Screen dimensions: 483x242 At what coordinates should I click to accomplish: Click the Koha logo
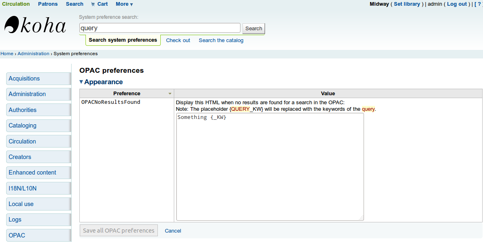click(35, 25)
